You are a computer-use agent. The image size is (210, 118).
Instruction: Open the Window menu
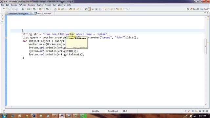point(61,5)
